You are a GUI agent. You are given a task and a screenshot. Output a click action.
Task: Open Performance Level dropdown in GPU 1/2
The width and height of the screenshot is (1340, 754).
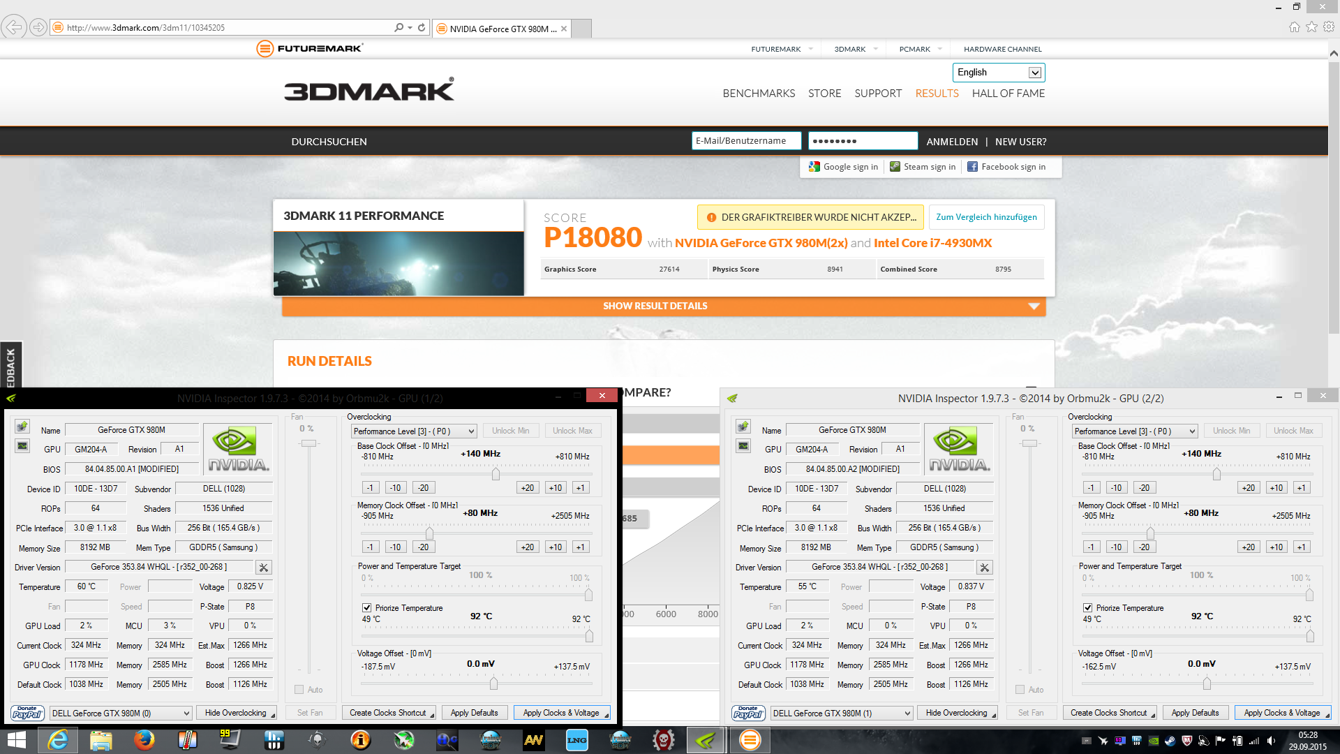coord(414,431)
